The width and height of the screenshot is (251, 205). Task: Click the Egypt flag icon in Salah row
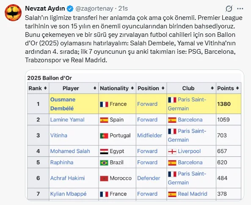coord(104,151)
